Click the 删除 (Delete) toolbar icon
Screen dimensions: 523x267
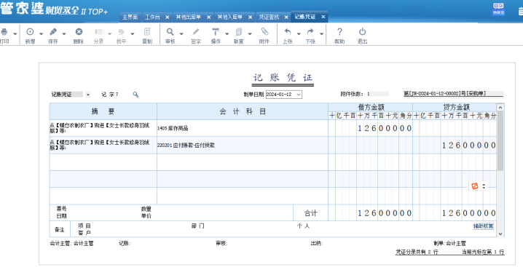(x=79, y=32)
